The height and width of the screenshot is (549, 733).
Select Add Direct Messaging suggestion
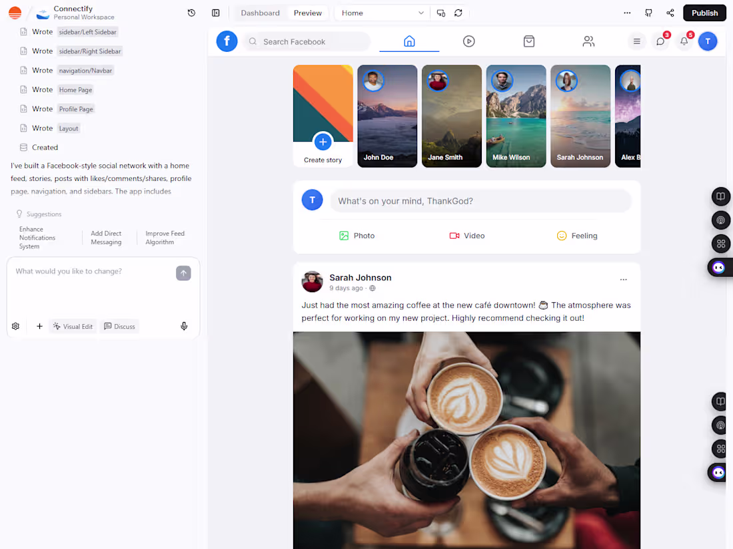[106, 238]
